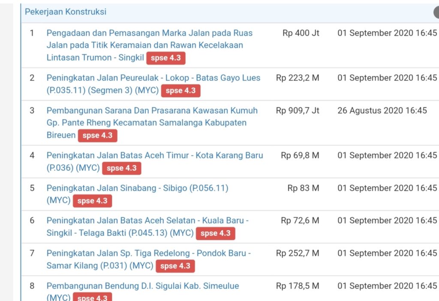Open the Pengadaan dan Pemasangan Marka Jalan tender

pyautogui.click(x=149, y=33)
